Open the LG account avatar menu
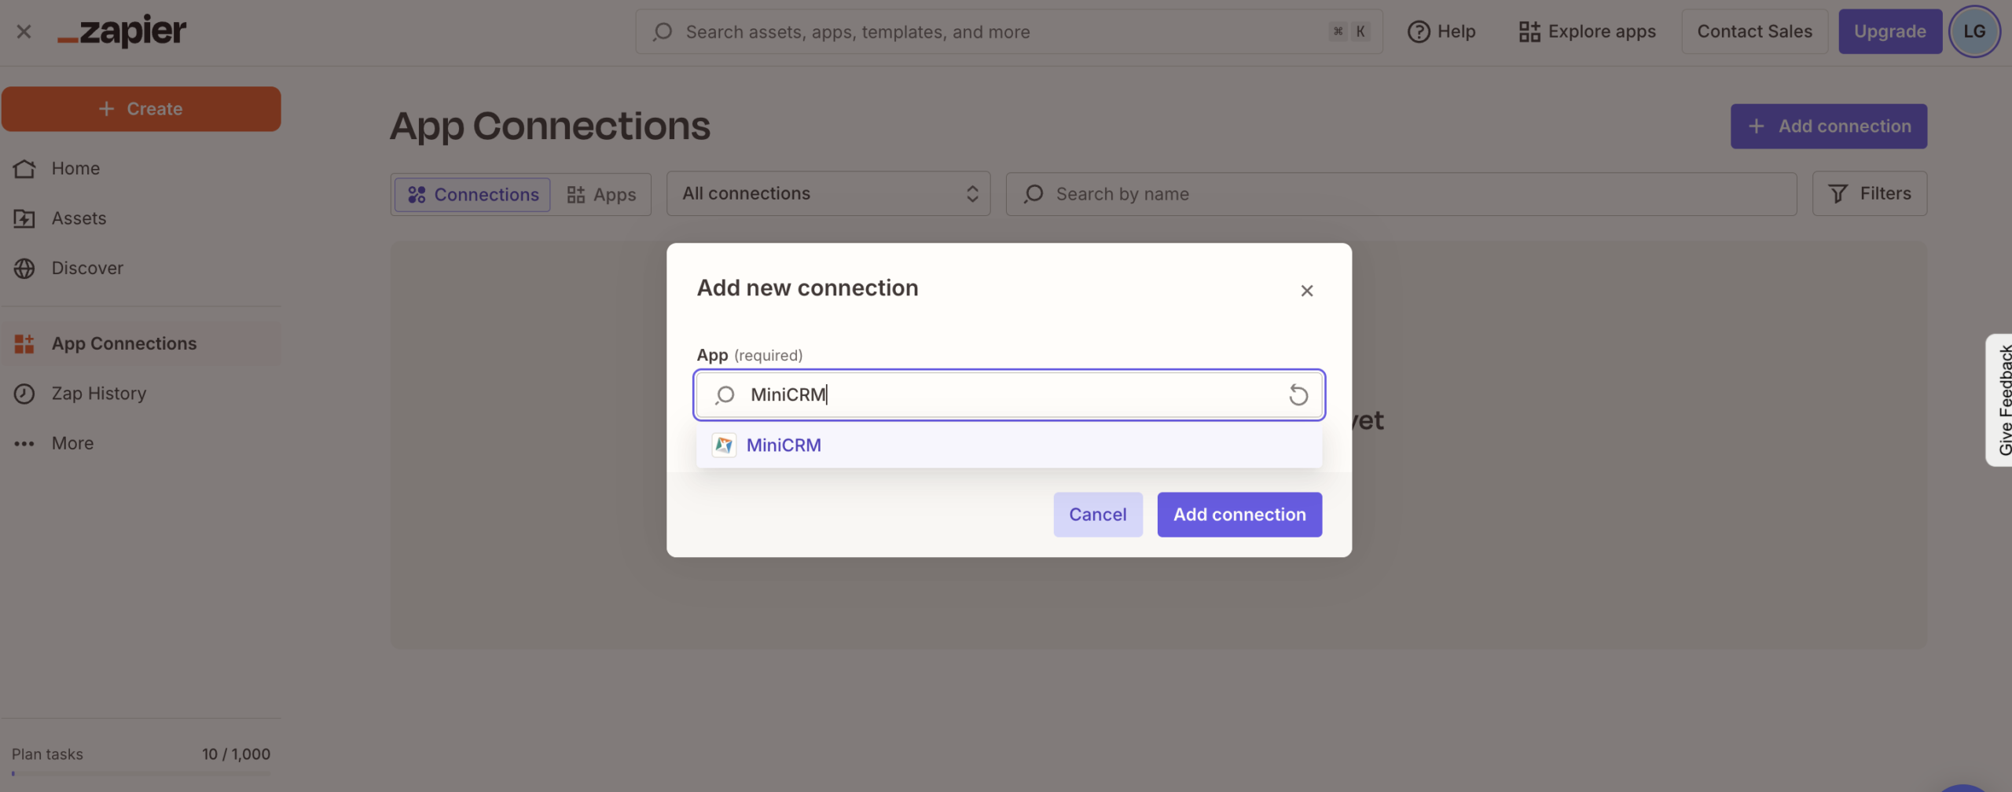 [1973, 31]
